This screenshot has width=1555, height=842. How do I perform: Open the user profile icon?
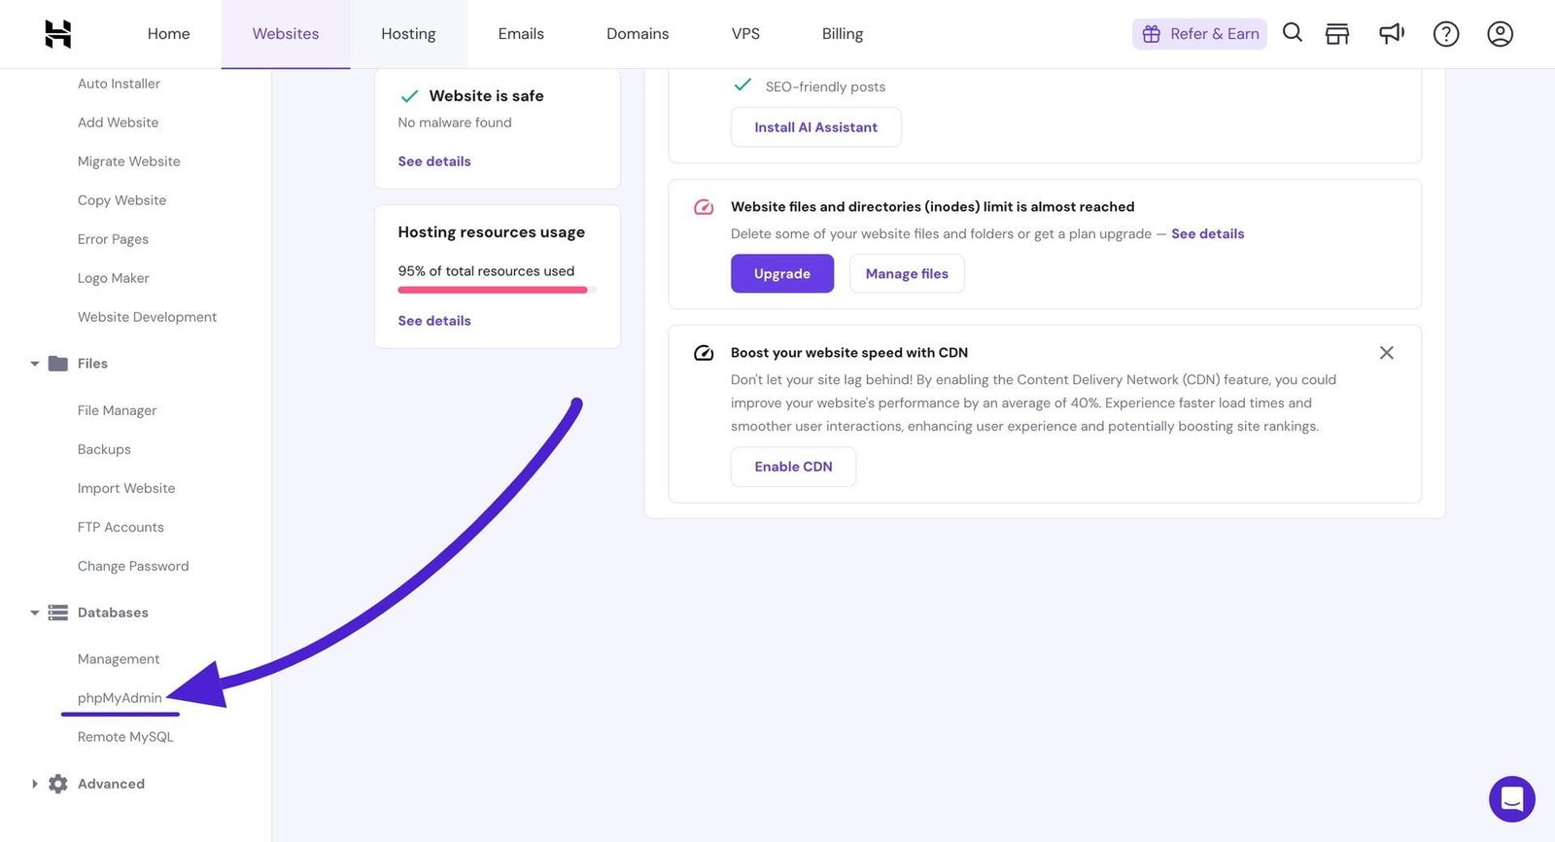[x=1500, y=34]
